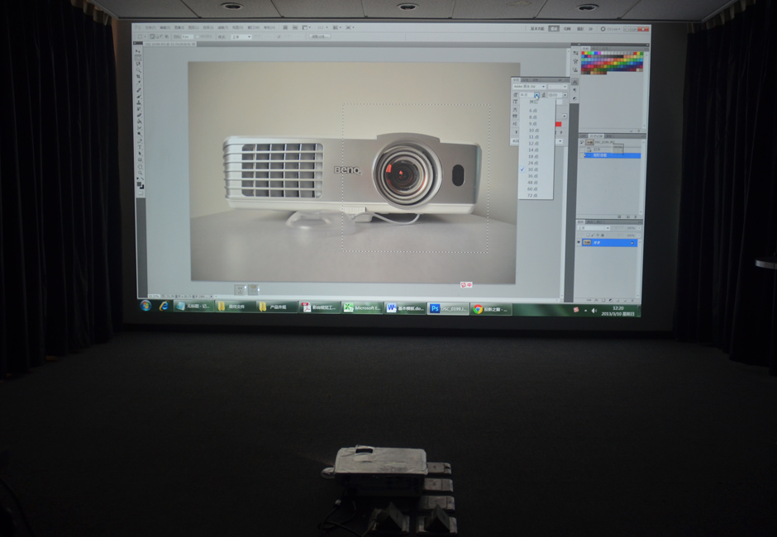
Task: Switch to Chrome window in the taskbar
Action: (490, 309)
